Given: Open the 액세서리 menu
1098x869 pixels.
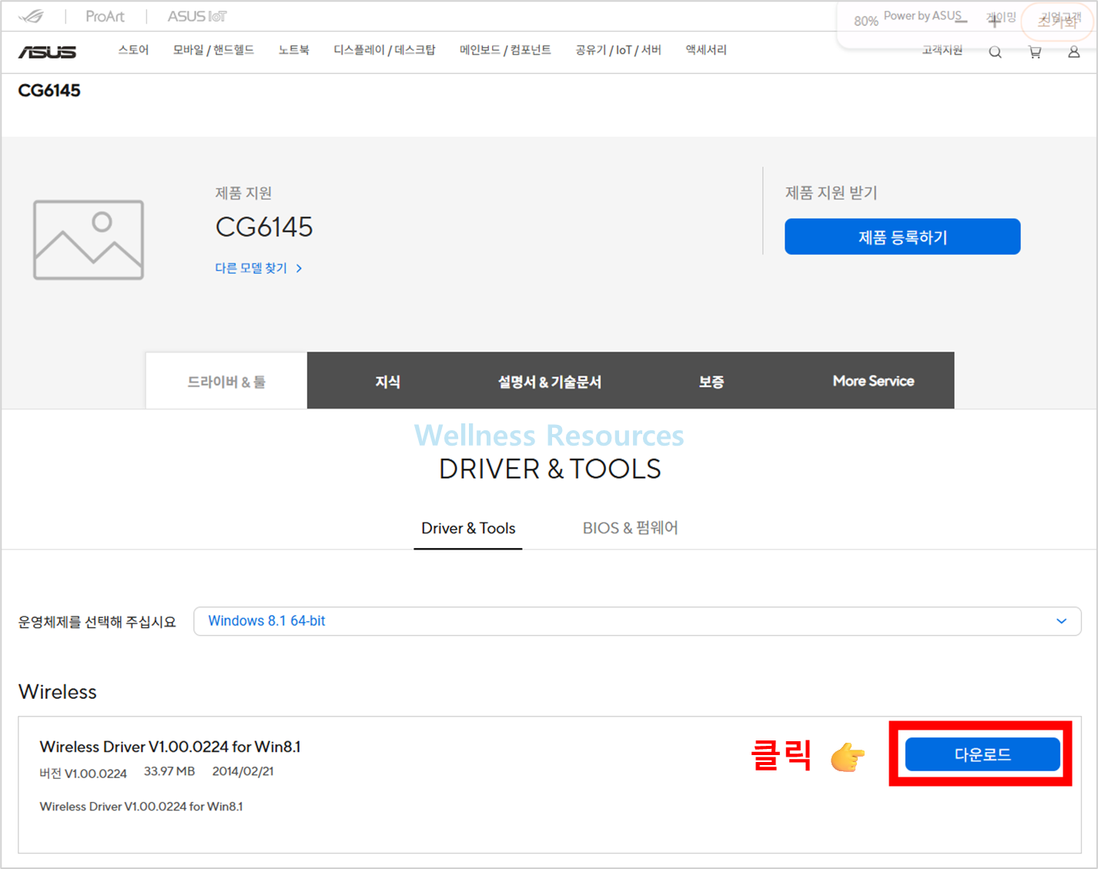Looking at the screenshot, I should point(706,50).
